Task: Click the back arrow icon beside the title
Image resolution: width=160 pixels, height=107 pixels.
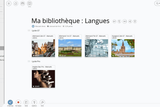Action: pyautogui.click(x=114, y=21)
